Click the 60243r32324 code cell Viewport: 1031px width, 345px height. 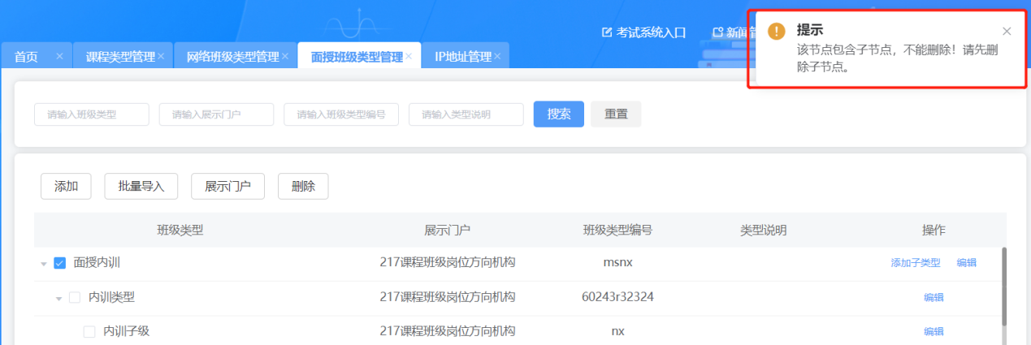(x=617, y=297)
